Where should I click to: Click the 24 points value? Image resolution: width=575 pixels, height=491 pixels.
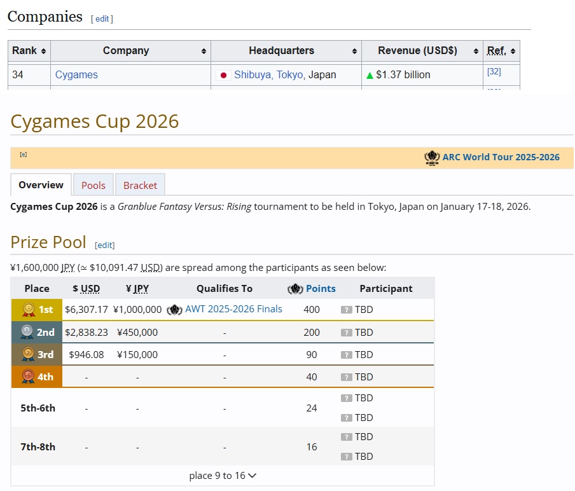tap(311, 408)
